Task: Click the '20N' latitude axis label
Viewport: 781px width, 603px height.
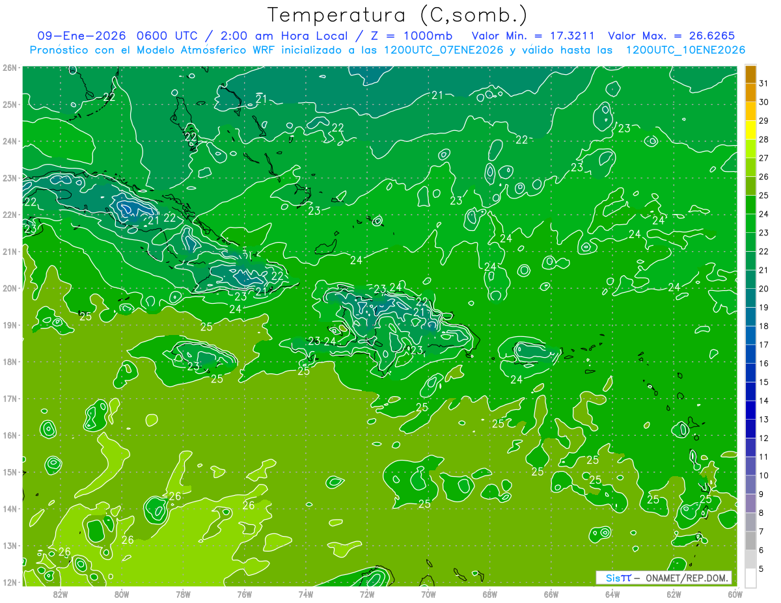Action: (x=10, y=288)
